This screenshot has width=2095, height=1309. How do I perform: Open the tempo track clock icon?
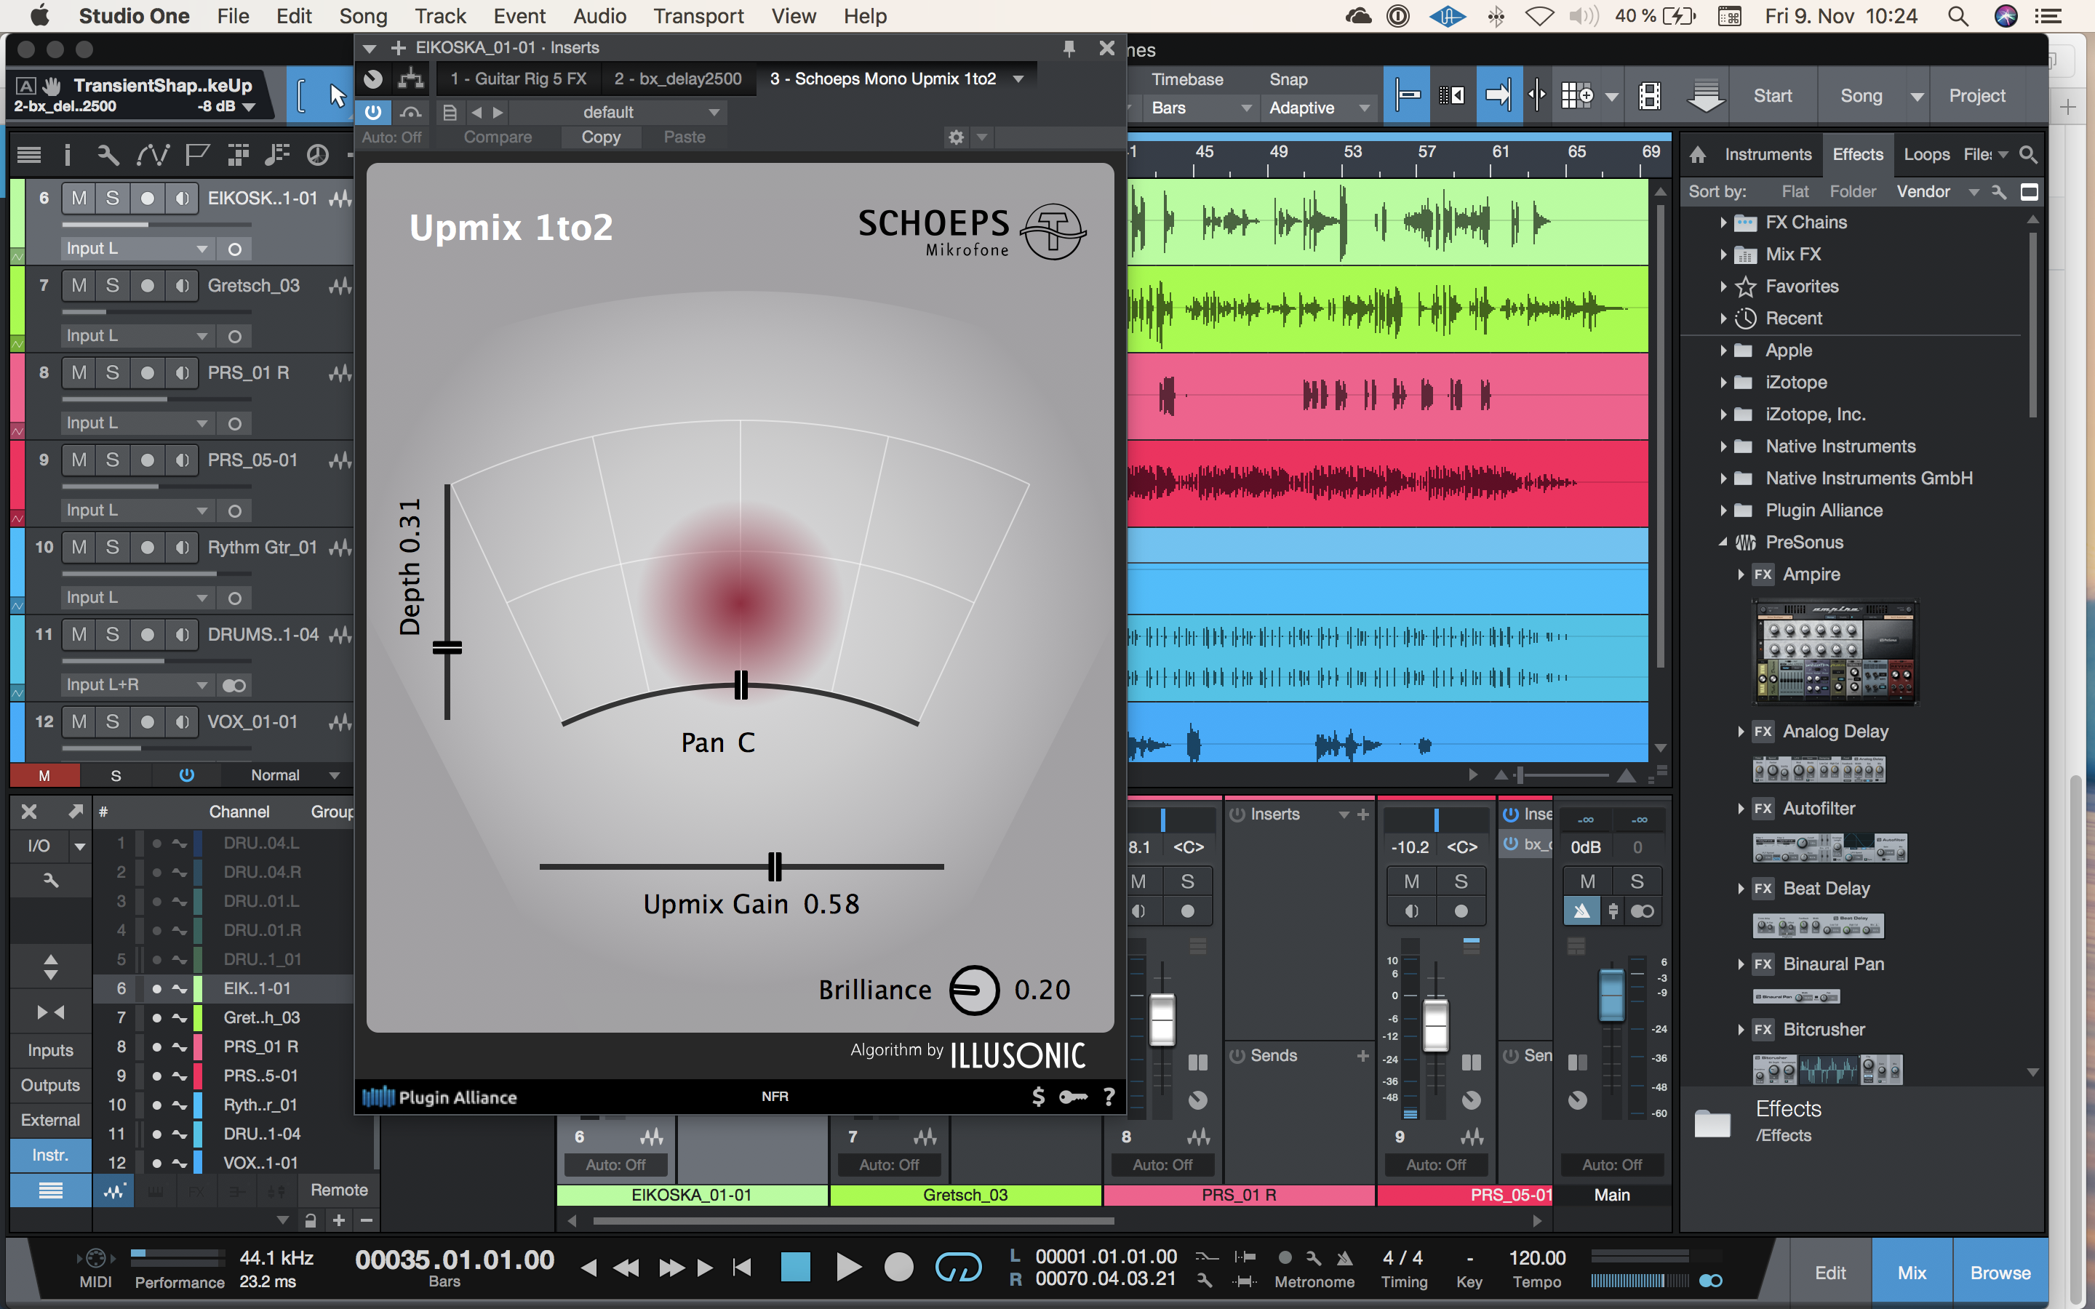coord(318,155)
